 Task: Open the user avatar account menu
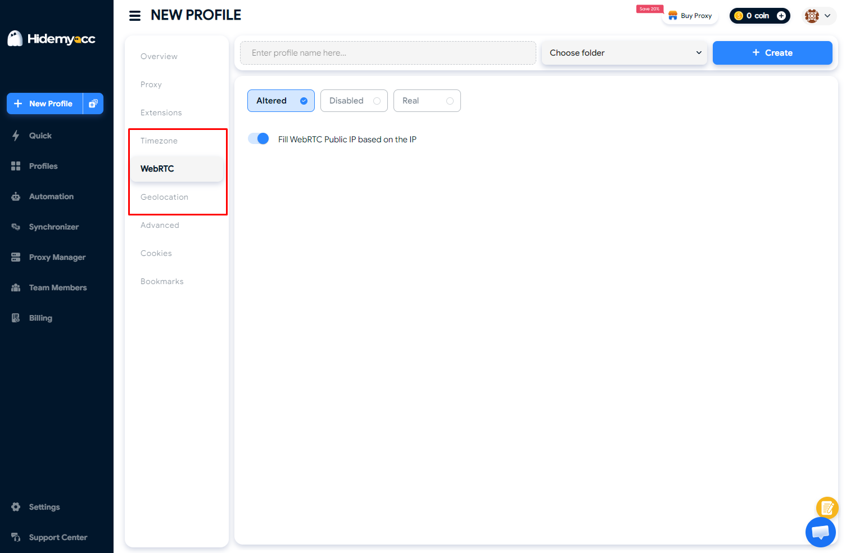pos(818,16)
